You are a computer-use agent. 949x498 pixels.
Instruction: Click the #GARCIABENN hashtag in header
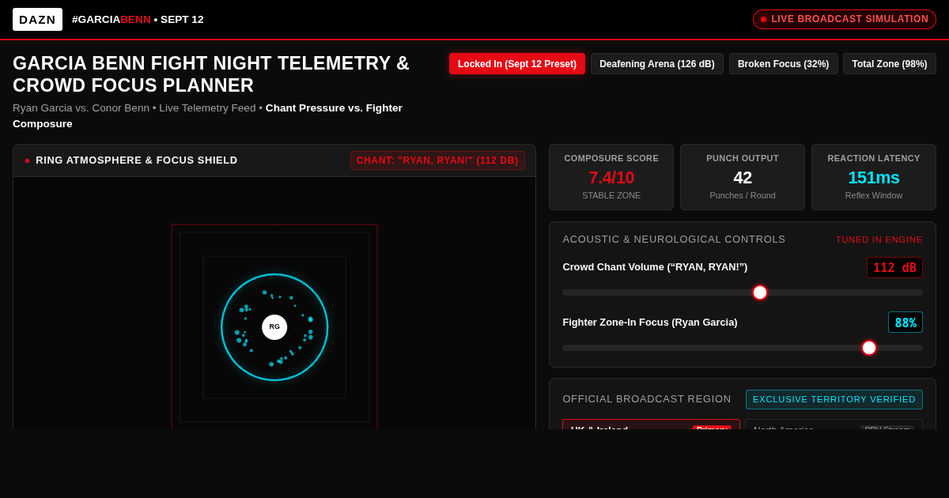[112, 19]
